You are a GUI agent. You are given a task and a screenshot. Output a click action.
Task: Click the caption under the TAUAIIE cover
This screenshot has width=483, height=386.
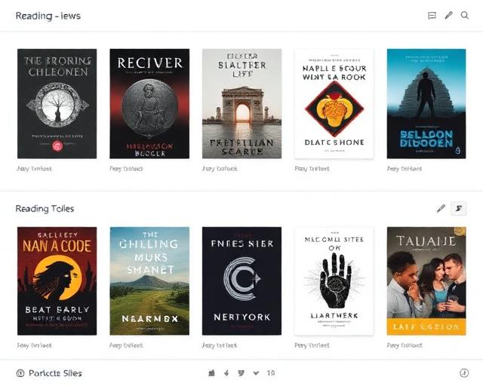click(x=405, y=345)
